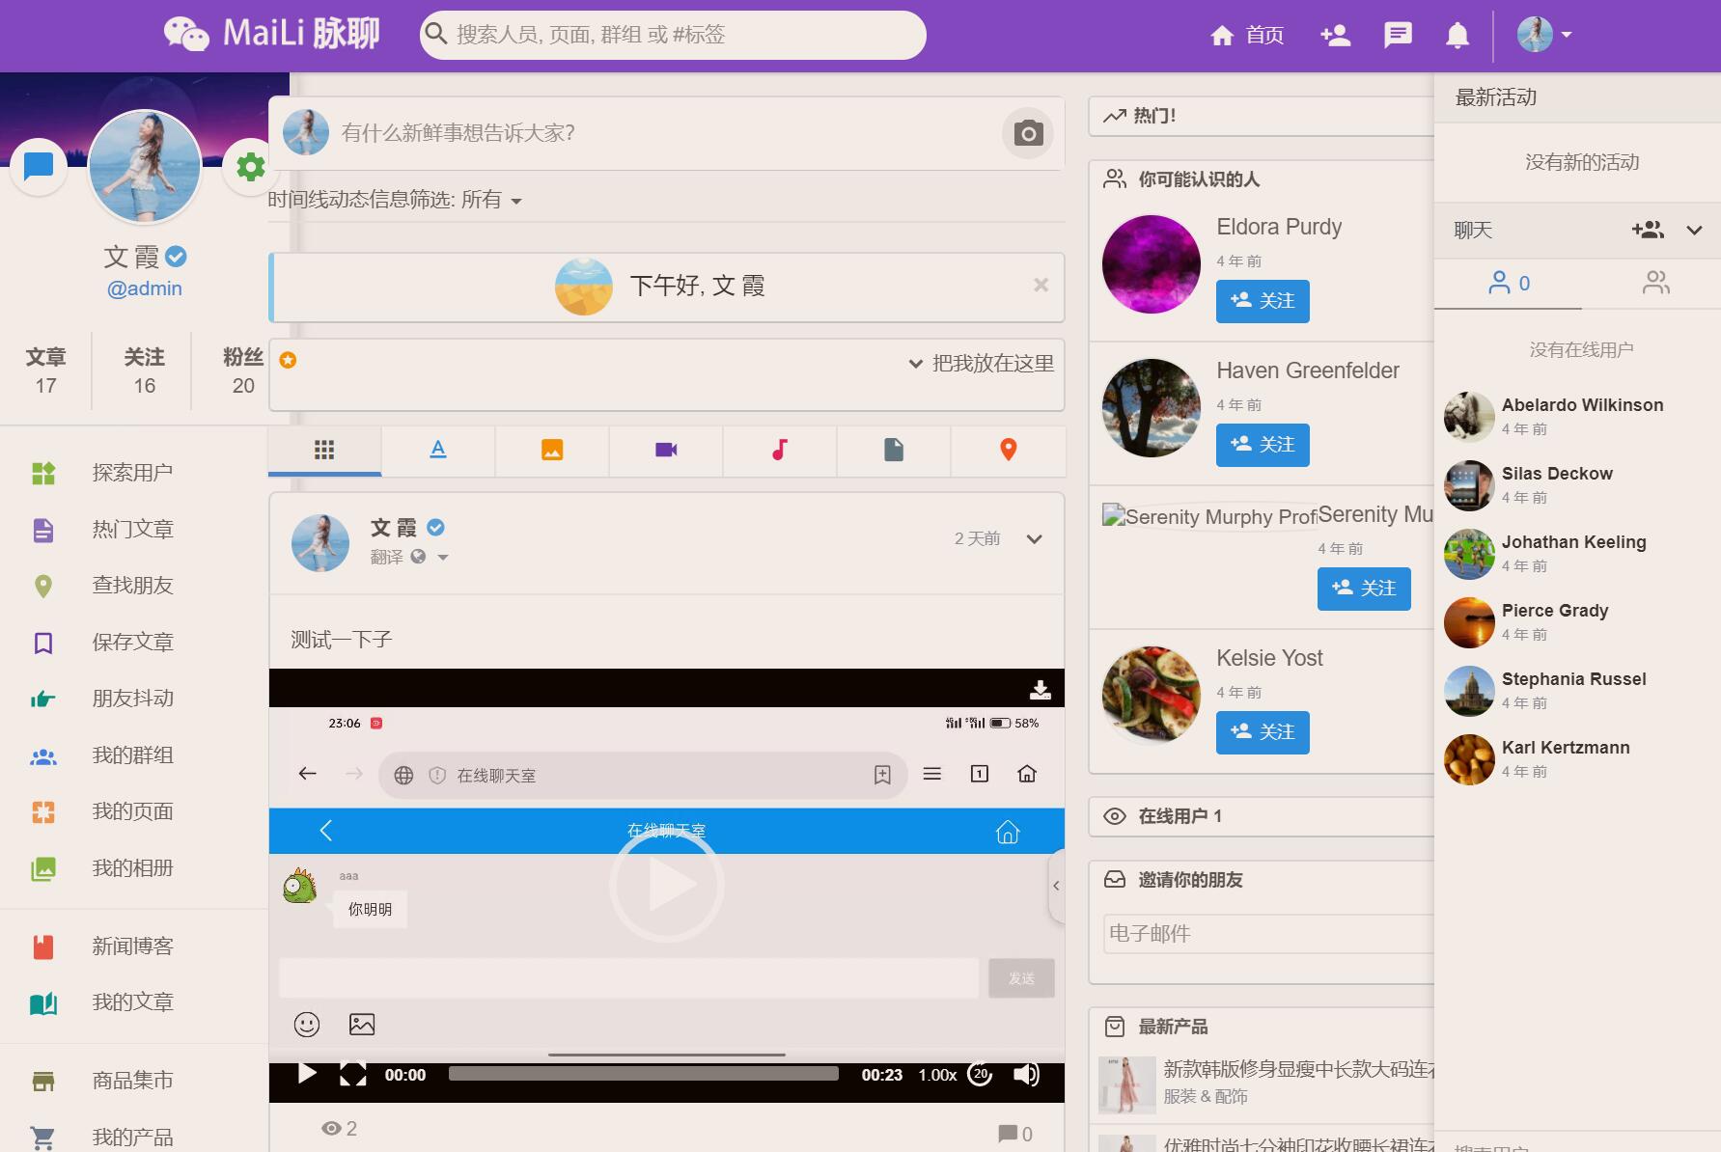1721x1152 pixels.
Task: Open the post options chevron next to 2 天前
Action: [1035, 539]
